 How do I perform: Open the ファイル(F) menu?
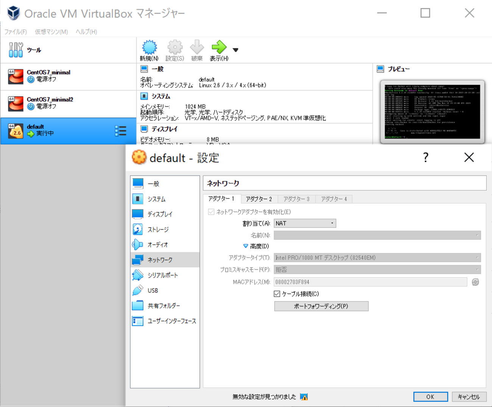[x=16, y=32]
